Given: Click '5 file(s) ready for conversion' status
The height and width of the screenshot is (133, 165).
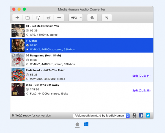Looking at the screenshot, I should click(x=31, y=115).
